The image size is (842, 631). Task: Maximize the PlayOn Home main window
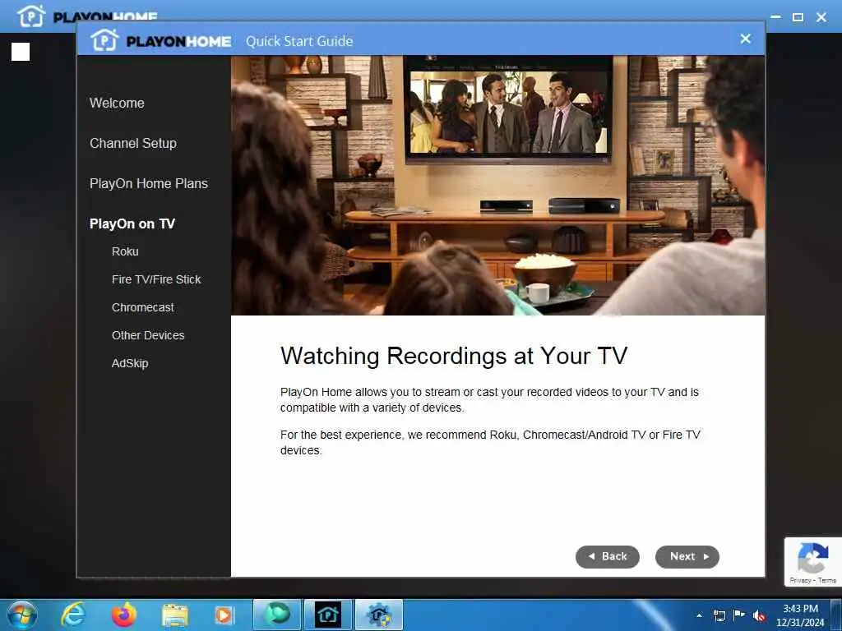(798, 17)
